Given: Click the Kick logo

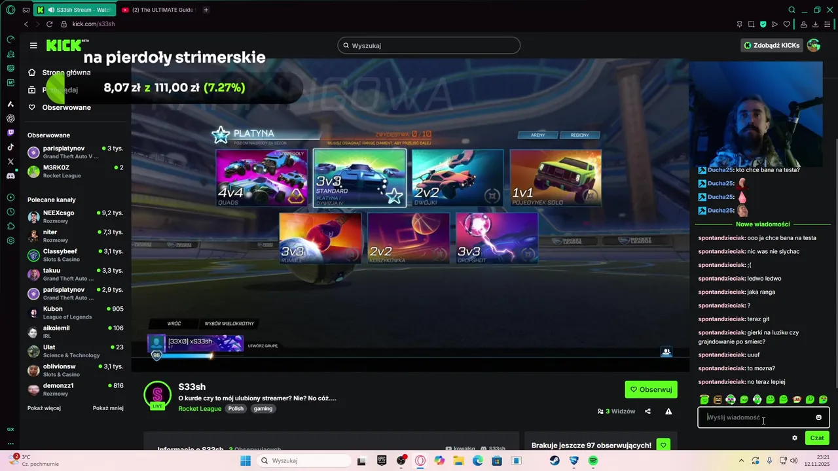Looking at the screenshot, I should click(67, 45).
